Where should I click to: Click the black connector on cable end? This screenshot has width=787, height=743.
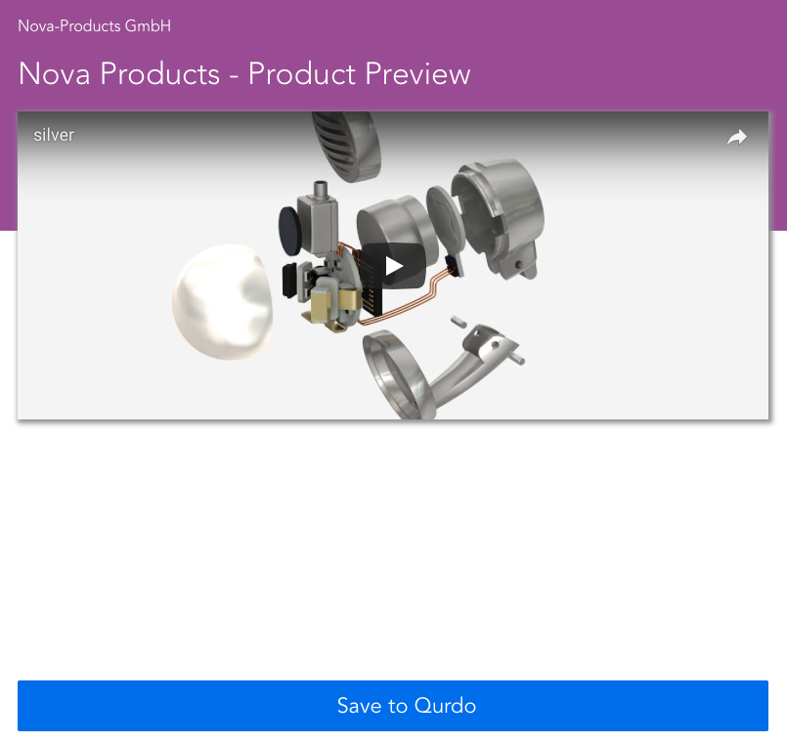coord(454,267)
